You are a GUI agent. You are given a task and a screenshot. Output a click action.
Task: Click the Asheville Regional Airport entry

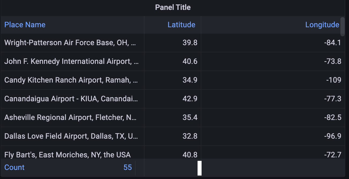[x=71, y=117]
